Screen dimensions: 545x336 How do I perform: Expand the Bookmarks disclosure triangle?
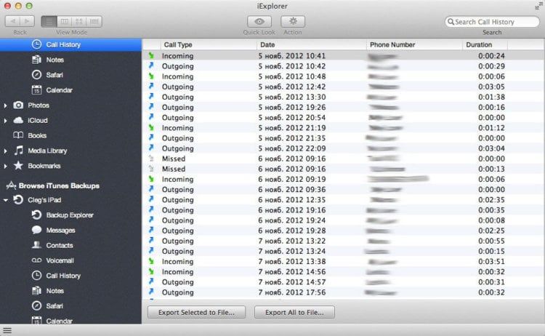coord(5,167)
